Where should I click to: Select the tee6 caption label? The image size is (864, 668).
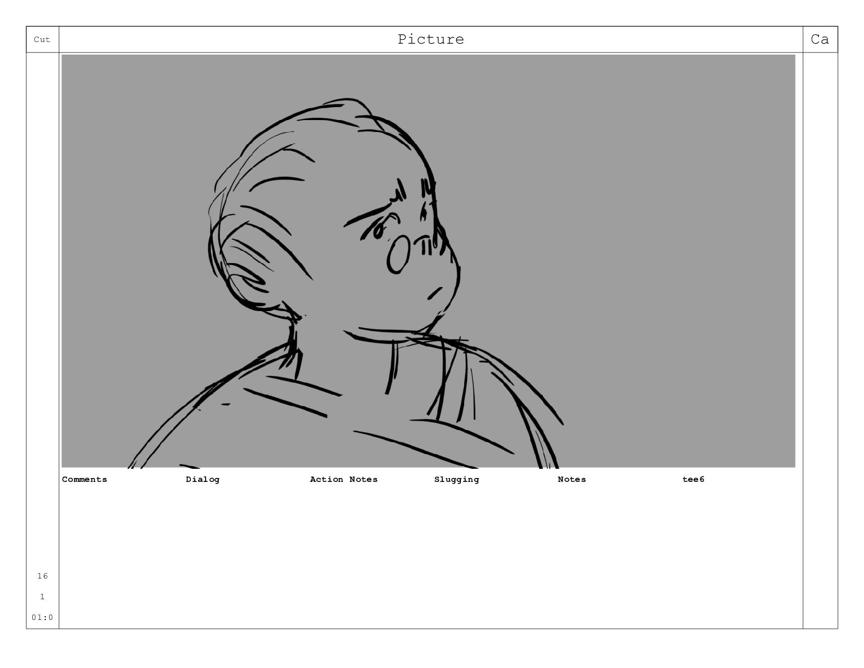[693, 479]
